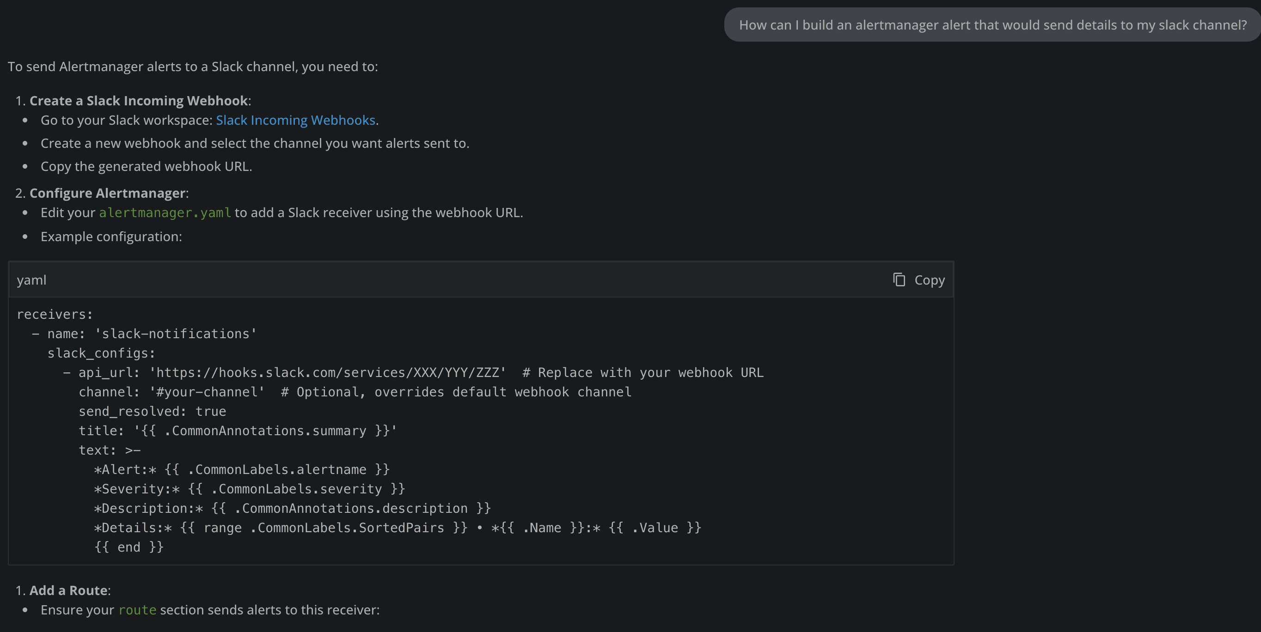Image resolution: width=1261 pixels, height=632 pixels.
Task: Click the green route inline code word
Action: (137, 610)
